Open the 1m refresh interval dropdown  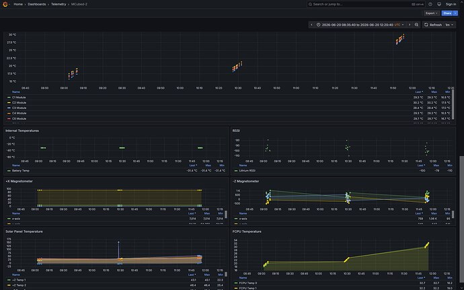click(450, 25)
